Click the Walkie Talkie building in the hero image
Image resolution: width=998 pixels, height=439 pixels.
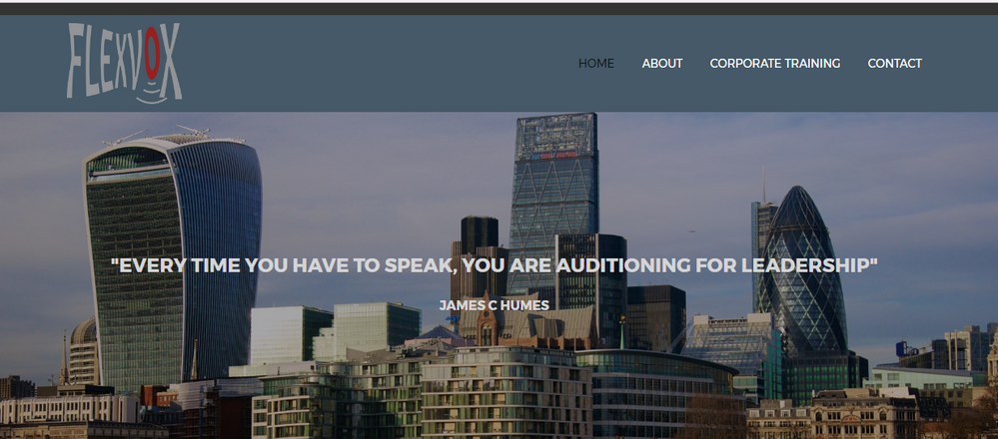[x=173, y=260]
